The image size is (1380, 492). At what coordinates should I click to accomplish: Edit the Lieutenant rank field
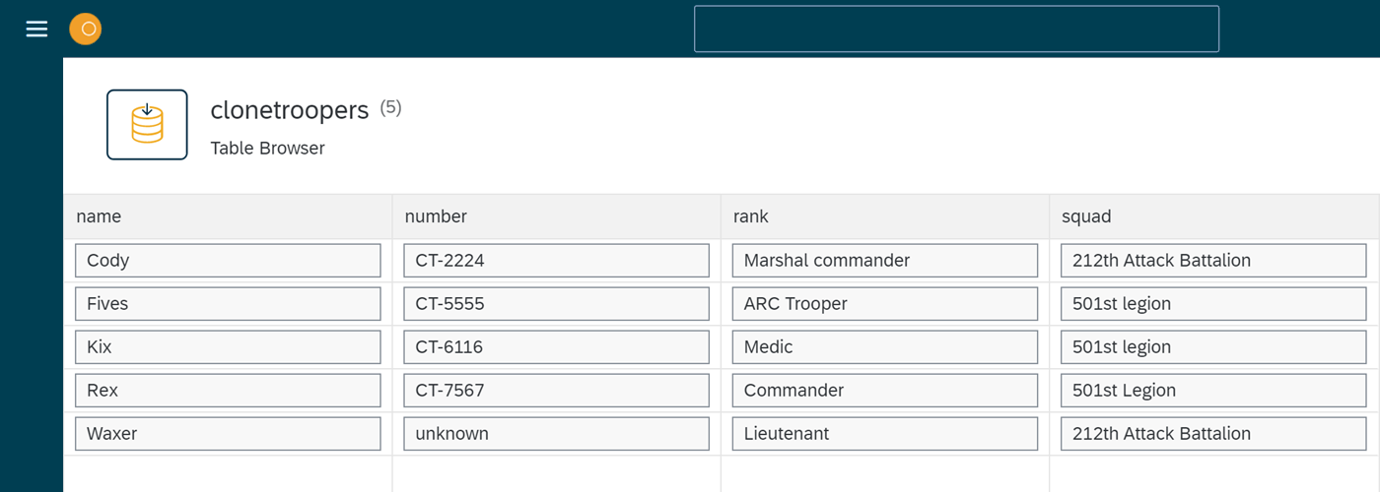[884, 434]
